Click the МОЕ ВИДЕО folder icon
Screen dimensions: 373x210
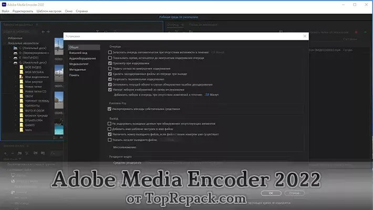[22, 67]
